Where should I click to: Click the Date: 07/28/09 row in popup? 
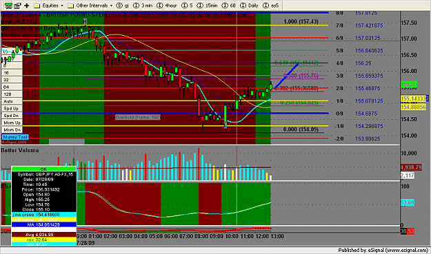coord(43,180)
